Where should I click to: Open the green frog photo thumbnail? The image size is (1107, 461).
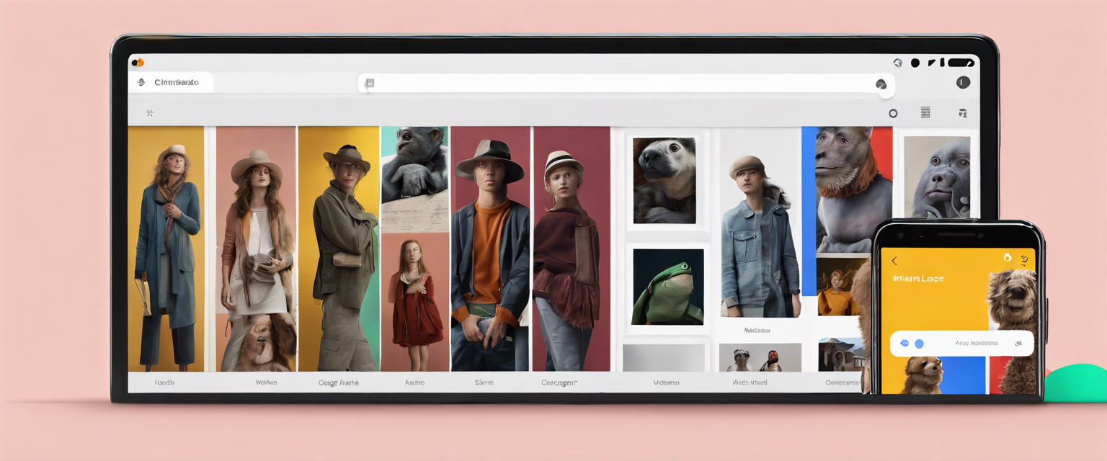[x=667, y=287]
